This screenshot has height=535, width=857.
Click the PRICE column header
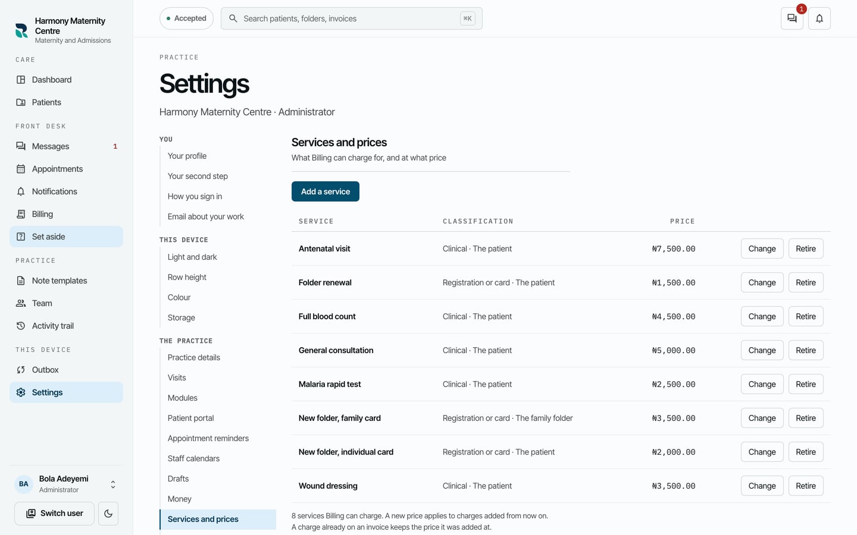click(683, 221)
